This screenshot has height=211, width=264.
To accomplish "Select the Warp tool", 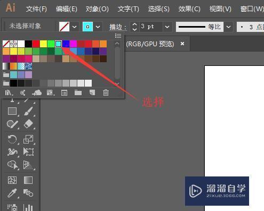I will pos(12,152).
